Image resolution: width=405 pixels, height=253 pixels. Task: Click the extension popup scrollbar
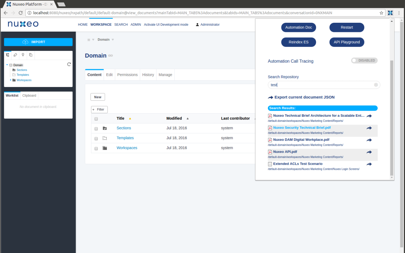point(392,118)
